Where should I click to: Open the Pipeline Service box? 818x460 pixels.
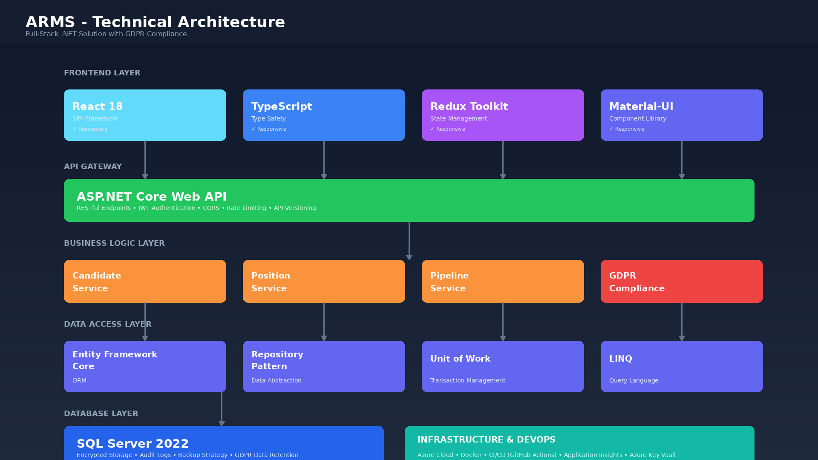click(x=503, y=281)
